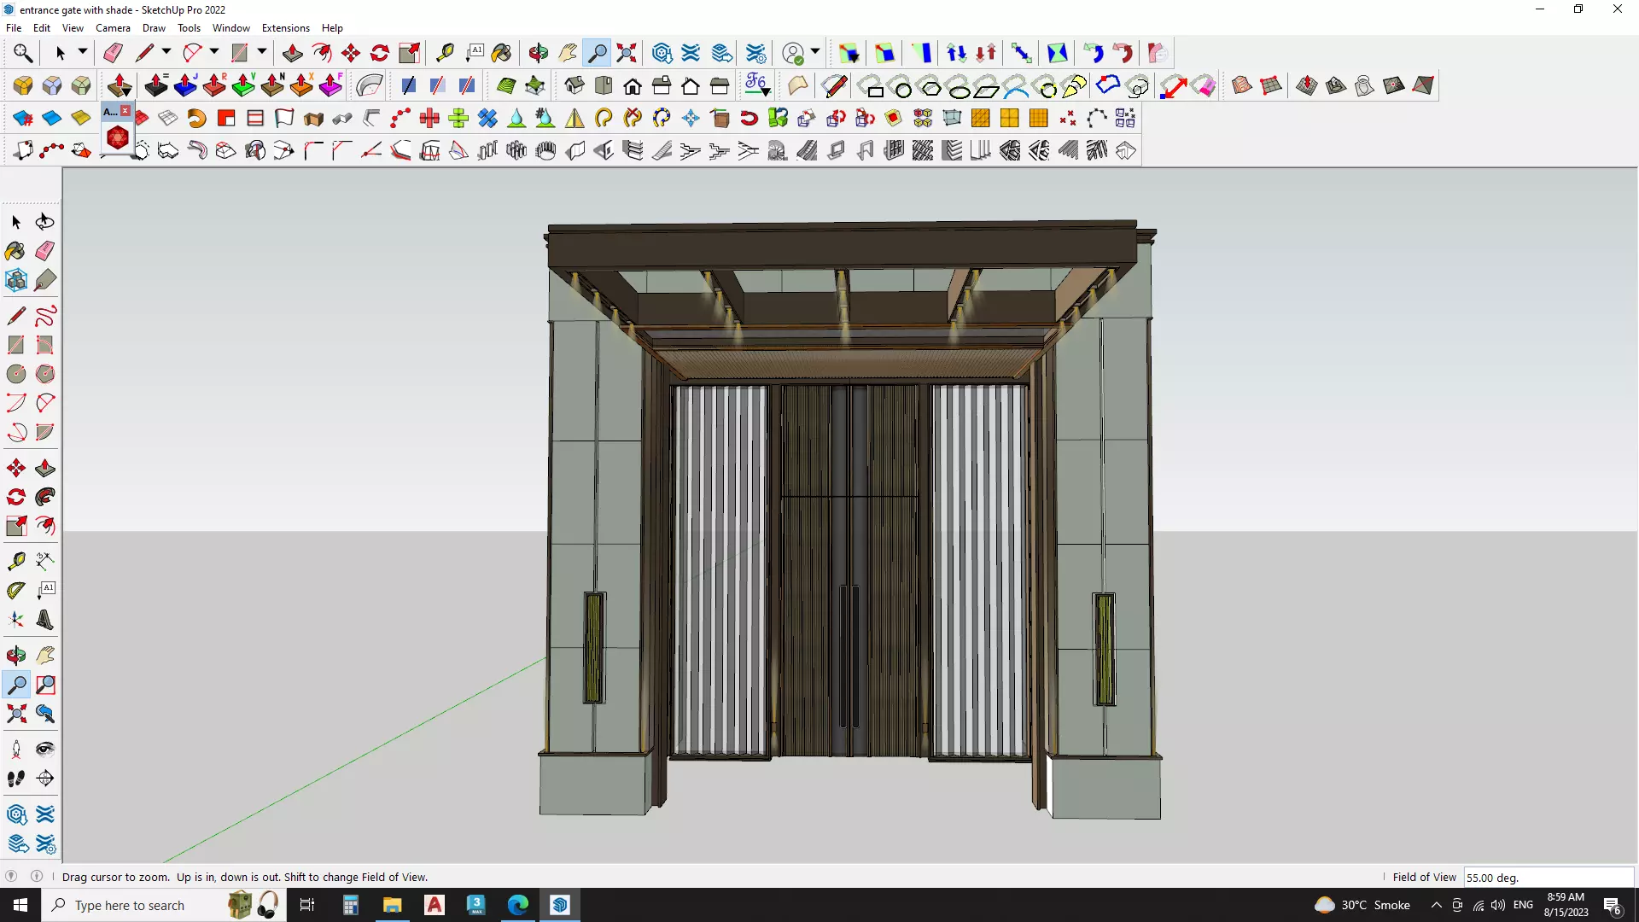This screenshot has width=1639, height=922.
Task: Select Sandbox From Scratch grid tool
Action: click(1271, 85)
